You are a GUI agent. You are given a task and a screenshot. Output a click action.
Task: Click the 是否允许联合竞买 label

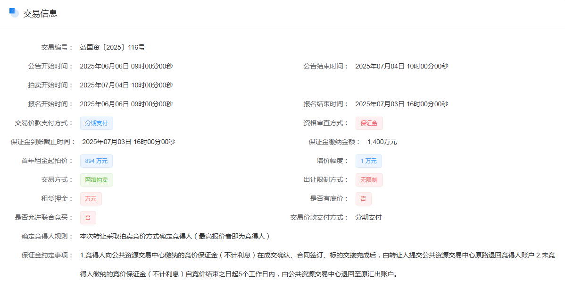pyautogui.click(x=44, y=217)
